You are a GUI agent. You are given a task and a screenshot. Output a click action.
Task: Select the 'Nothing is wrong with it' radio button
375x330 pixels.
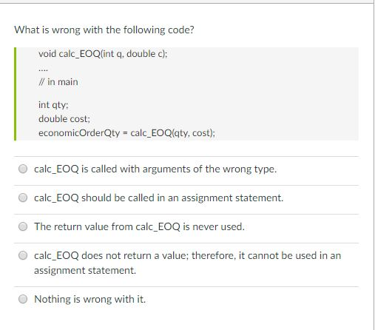point(23,299)
